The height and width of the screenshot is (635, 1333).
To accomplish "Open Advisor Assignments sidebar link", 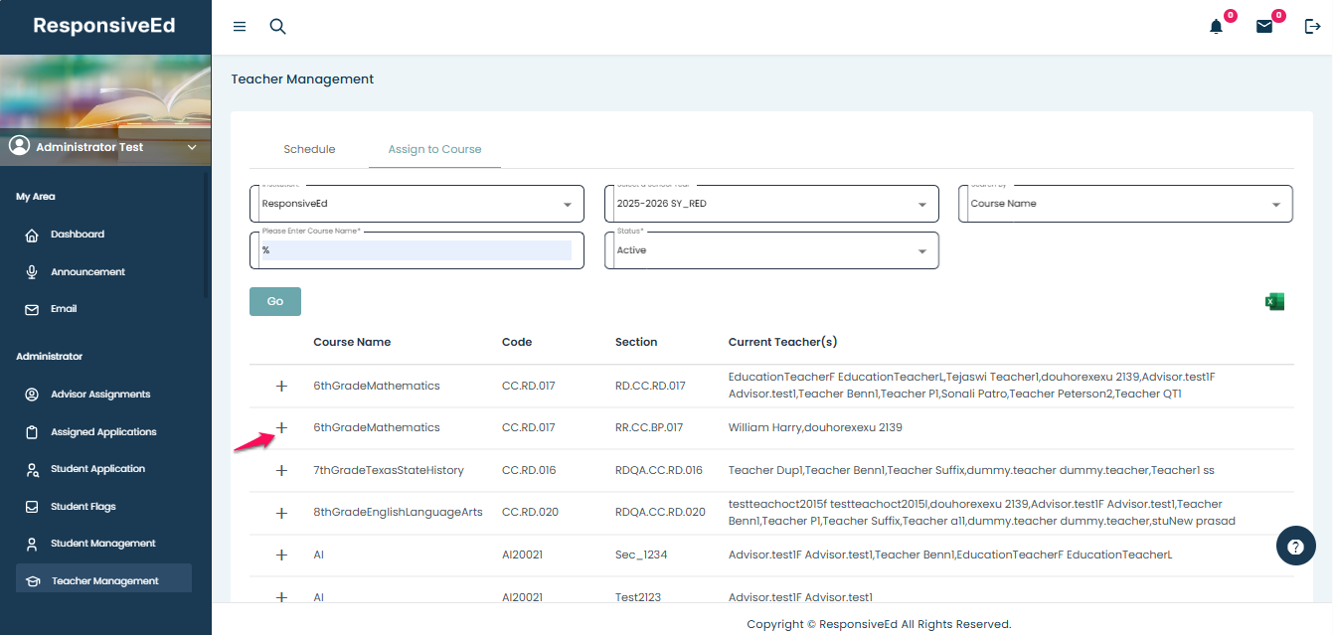I will 100,395.
